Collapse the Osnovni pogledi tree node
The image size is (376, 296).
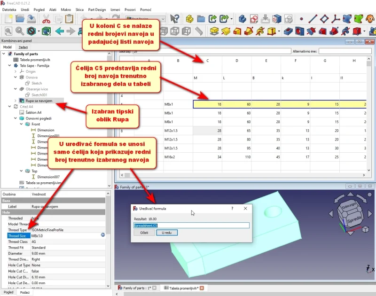16,118
